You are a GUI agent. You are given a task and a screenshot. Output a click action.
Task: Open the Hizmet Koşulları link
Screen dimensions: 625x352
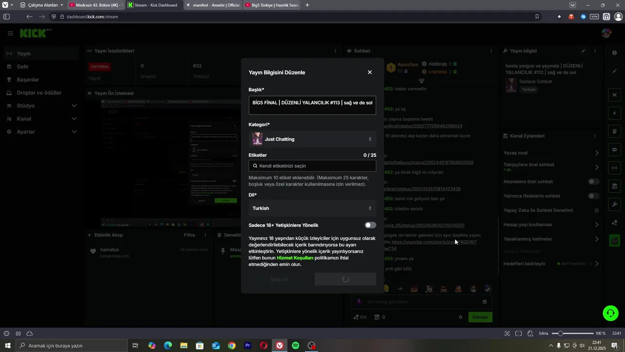click(295, 258)
